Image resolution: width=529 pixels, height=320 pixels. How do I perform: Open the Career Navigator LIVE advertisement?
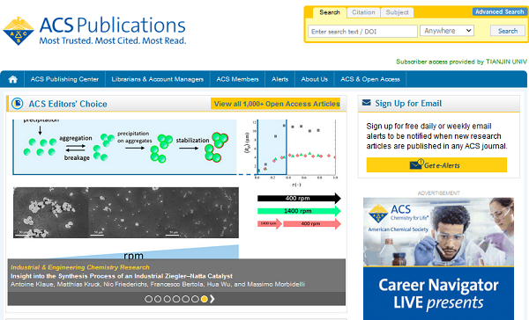tap(438, 258)
